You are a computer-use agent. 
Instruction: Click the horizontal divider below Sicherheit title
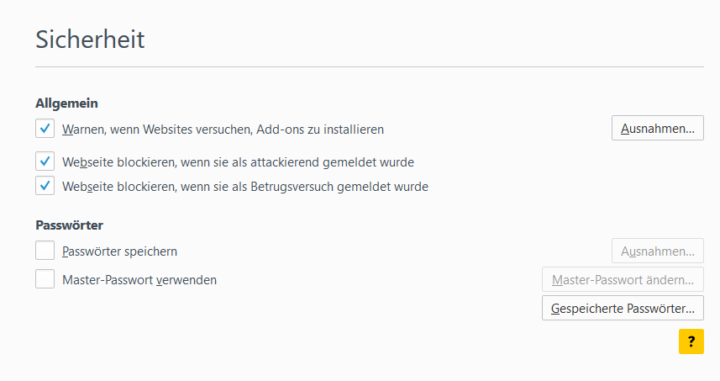click(x=370, y=66)
